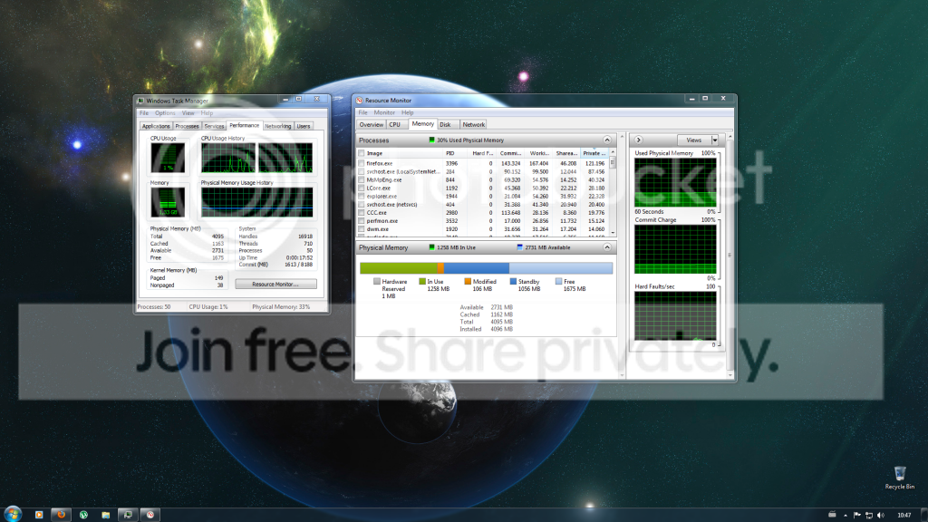This screenshot has height=522, width=928.
Task: Click the Resource Monitor... button
Action: pos(275,284)
